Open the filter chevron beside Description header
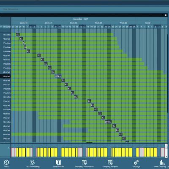The image size is (169, 169). click(x=1, y=27)
